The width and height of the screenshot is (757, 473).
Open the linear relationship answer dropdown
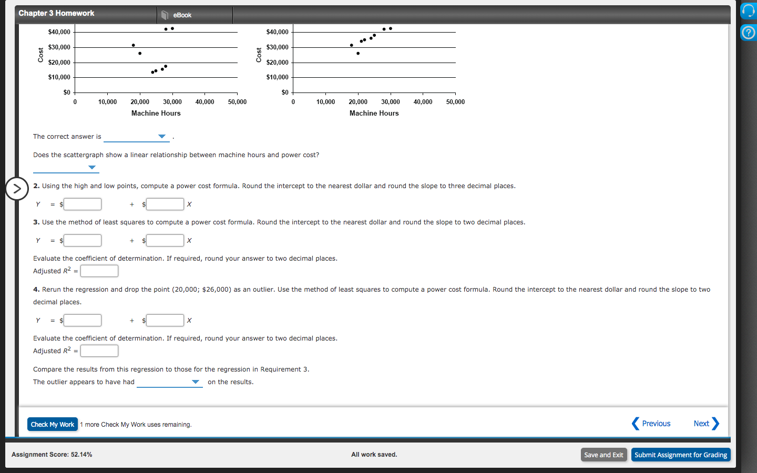[x=66, y=168]
